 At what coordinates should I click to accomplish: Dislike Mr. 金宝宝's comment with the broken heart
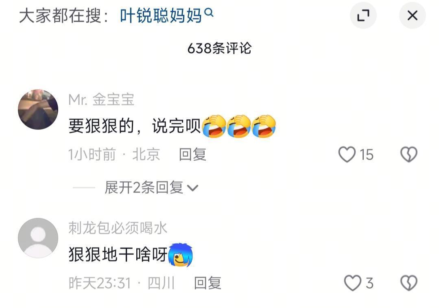(409, 154)
